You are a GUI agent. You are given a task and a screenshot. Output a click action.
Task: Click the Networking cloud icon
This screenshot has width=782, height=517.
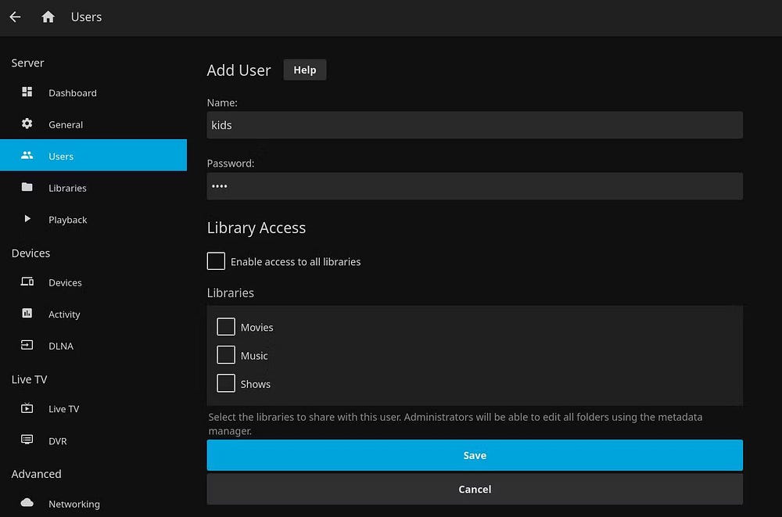(x=27, y=503)
